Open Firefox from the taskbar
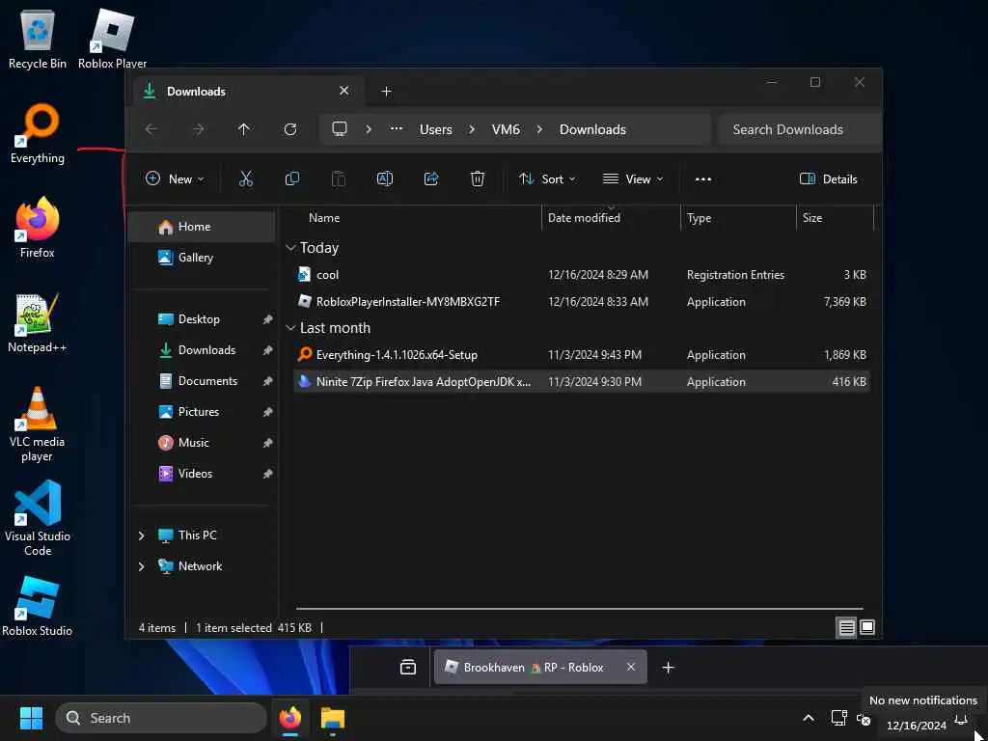This screenshot has height=741, width=988. [x=290, y=718]
